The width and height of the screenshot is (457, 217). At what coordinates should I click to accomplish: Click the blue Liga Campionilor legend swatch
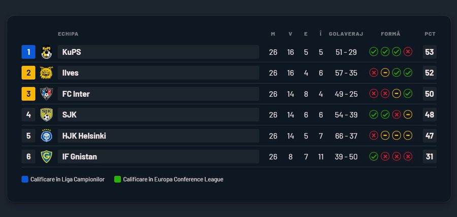click(x=25, y=179)
